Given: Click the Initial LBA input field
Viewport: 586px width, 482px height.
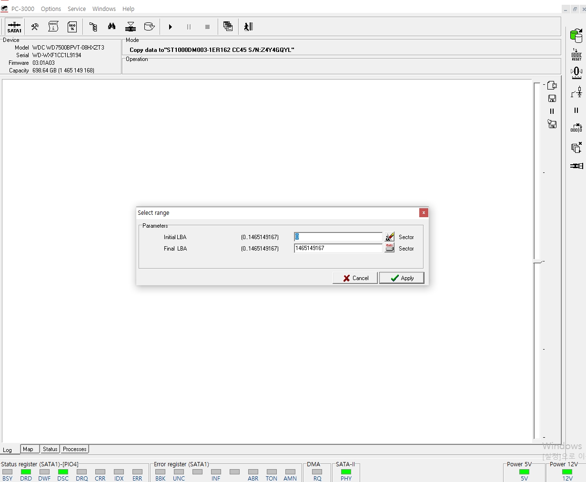Looking at the screenshot, I should click(x=338, y=237).
